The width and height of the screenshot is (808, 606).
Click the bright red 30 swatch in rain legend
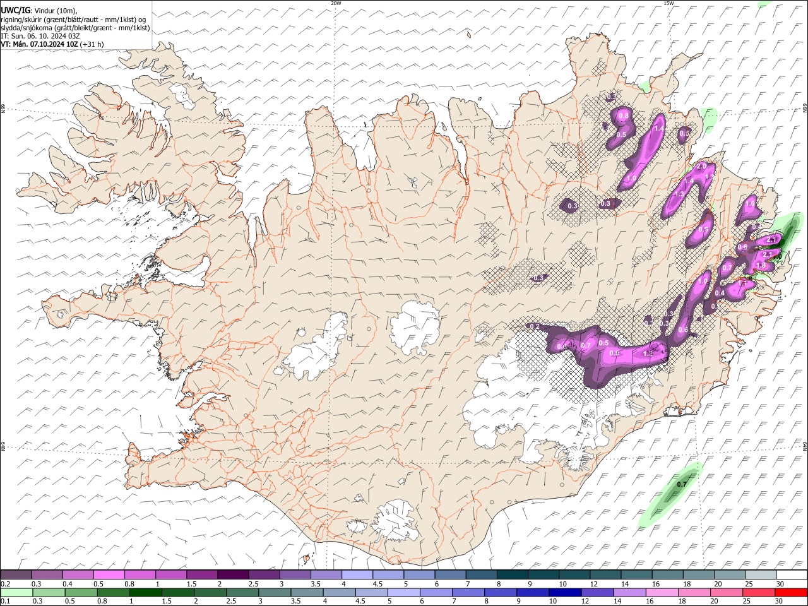(x=791, y=593)
